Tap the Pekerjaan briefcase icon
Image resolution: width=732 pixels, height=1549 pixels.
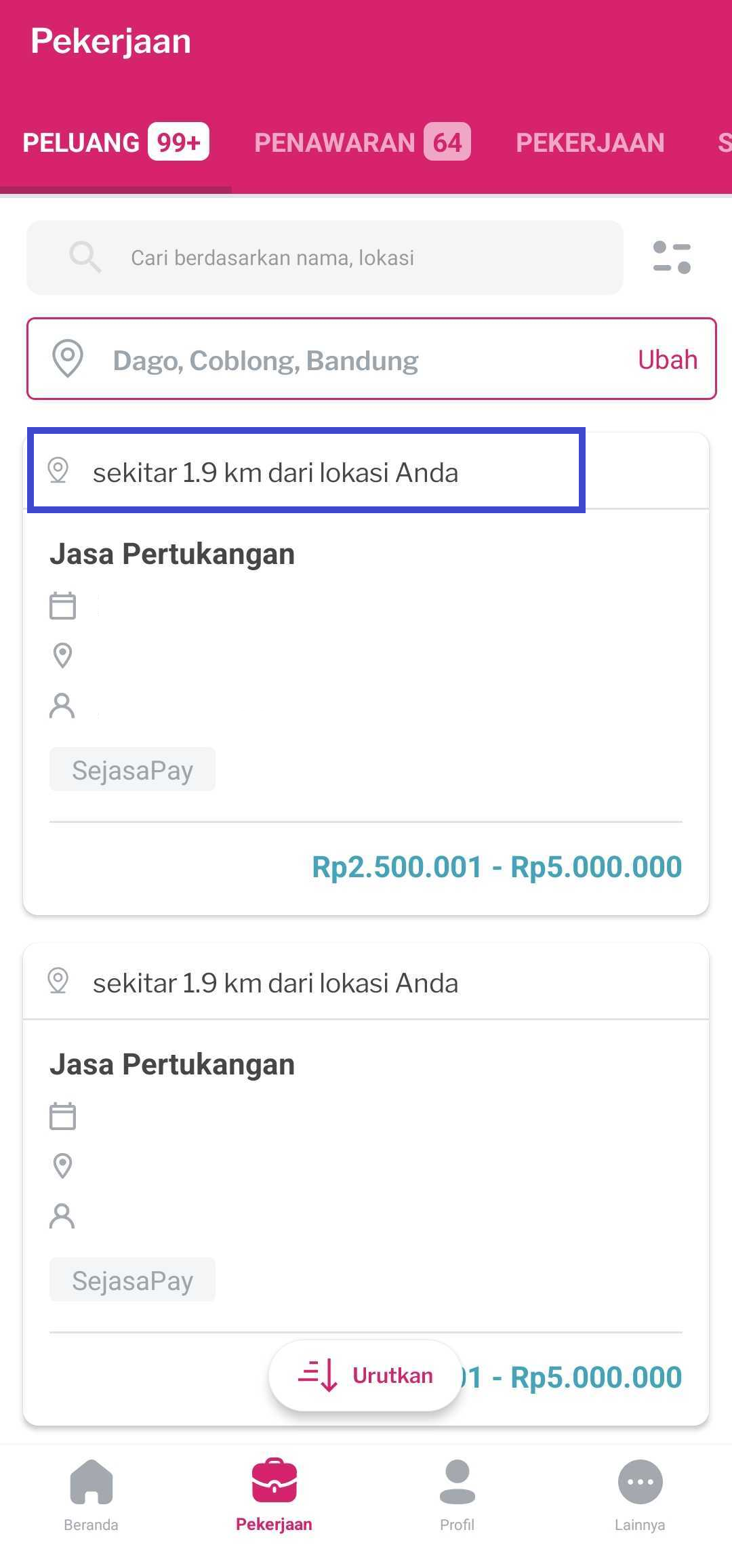tap(274, 1481)
